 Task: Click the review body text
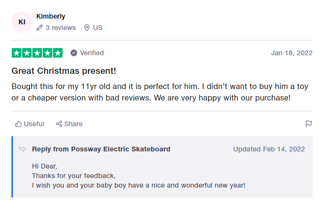tap(160, 92)
